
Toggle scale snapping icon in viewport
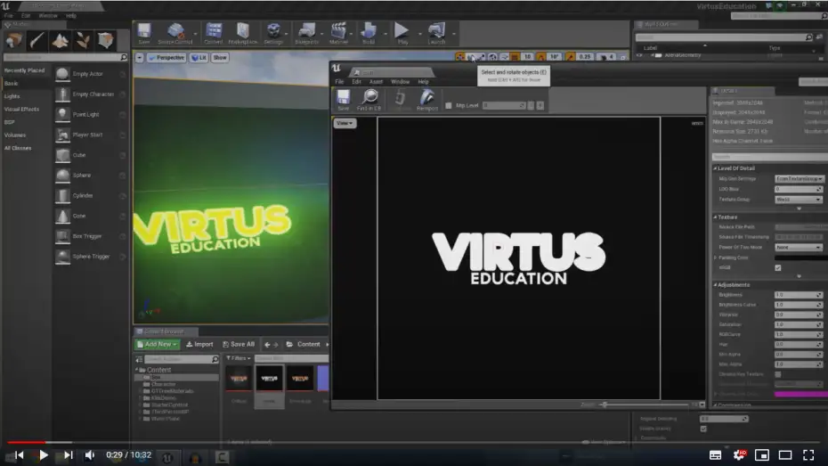[571, 56]
